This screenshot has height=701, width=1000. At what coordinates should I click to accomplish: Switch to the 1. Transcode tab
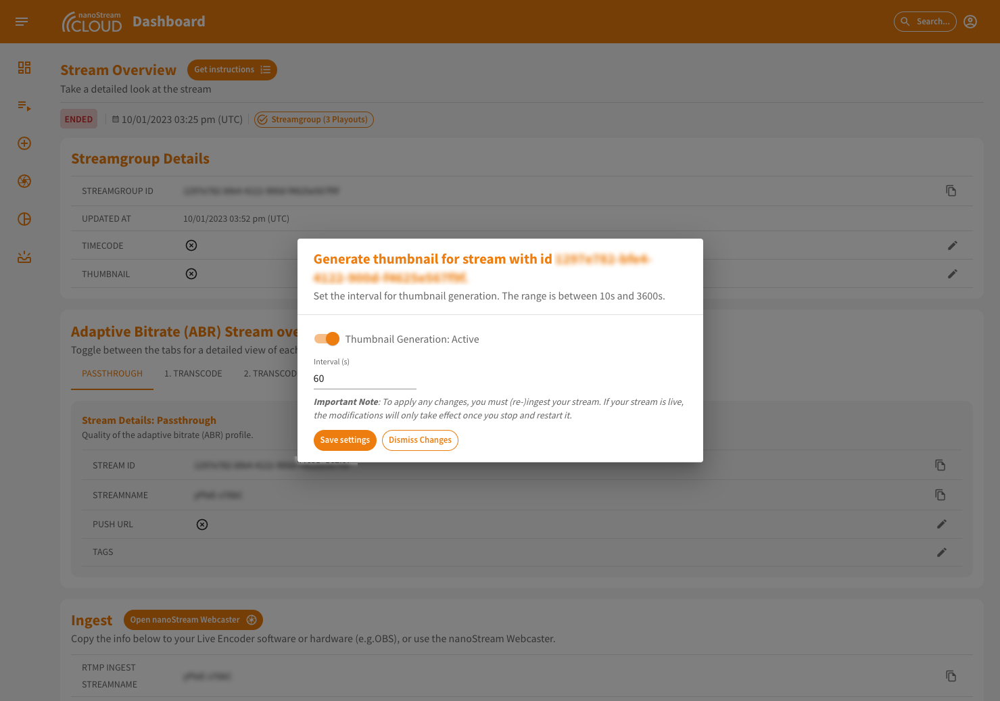193,373
